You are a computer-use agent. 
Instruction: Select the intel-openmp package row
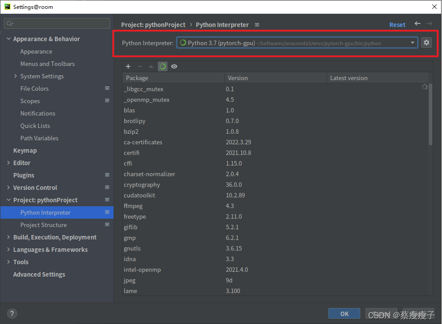pos(275,270)
